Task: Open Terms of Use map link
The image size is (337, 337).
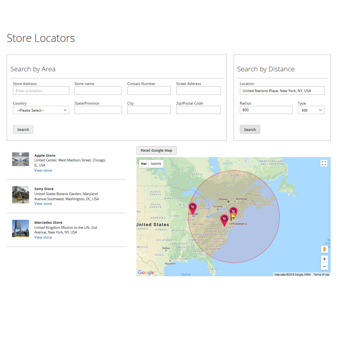Action: [x=321, y=274]
